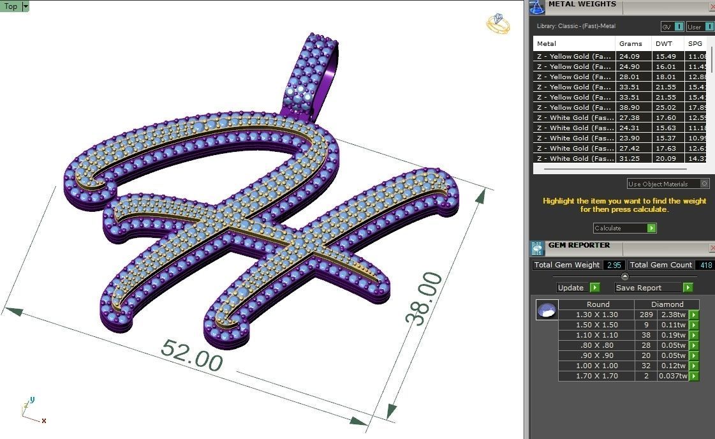Click the 52.00 dimension label
This screenshot has height=439, width=715.
click(192, 355)
